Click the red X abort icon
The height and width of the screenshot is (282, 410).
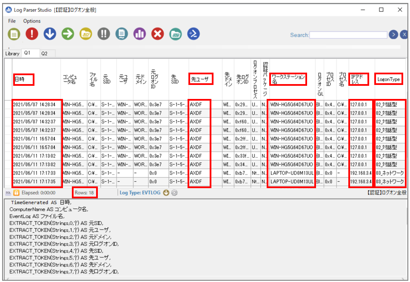pos(158,34)
